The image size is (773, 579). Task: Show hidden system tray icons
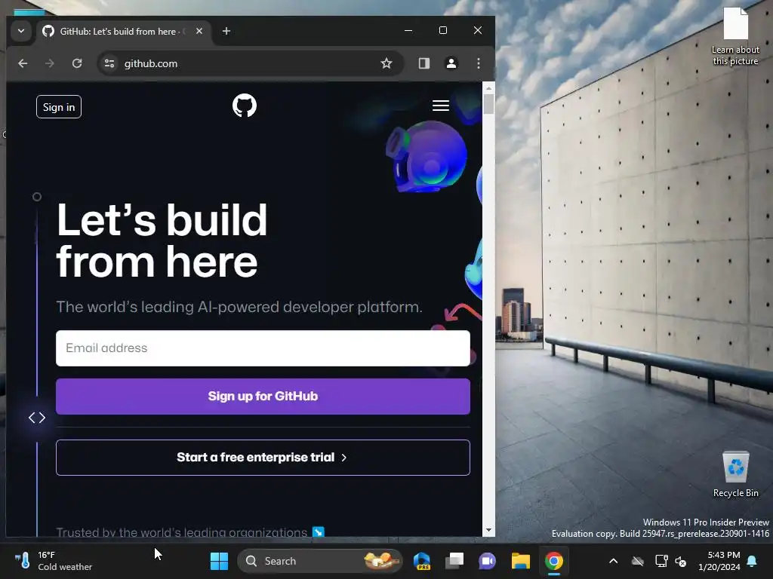click(x=613, y=561)
